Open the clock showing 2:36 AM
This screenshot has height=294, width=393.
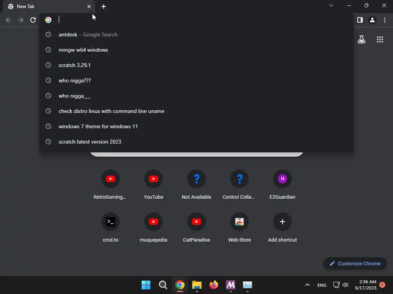pos(366,285)
